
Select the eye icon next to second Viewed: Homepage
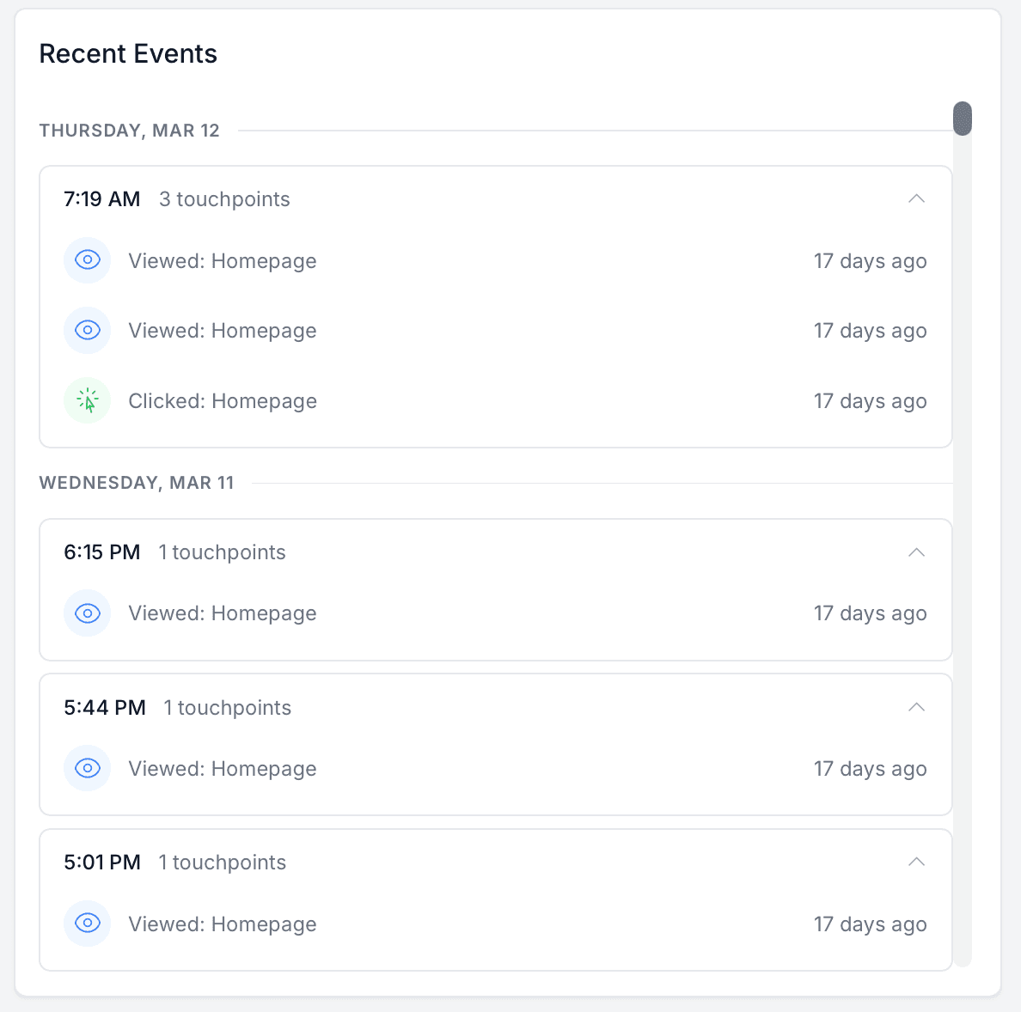(87, 330)
